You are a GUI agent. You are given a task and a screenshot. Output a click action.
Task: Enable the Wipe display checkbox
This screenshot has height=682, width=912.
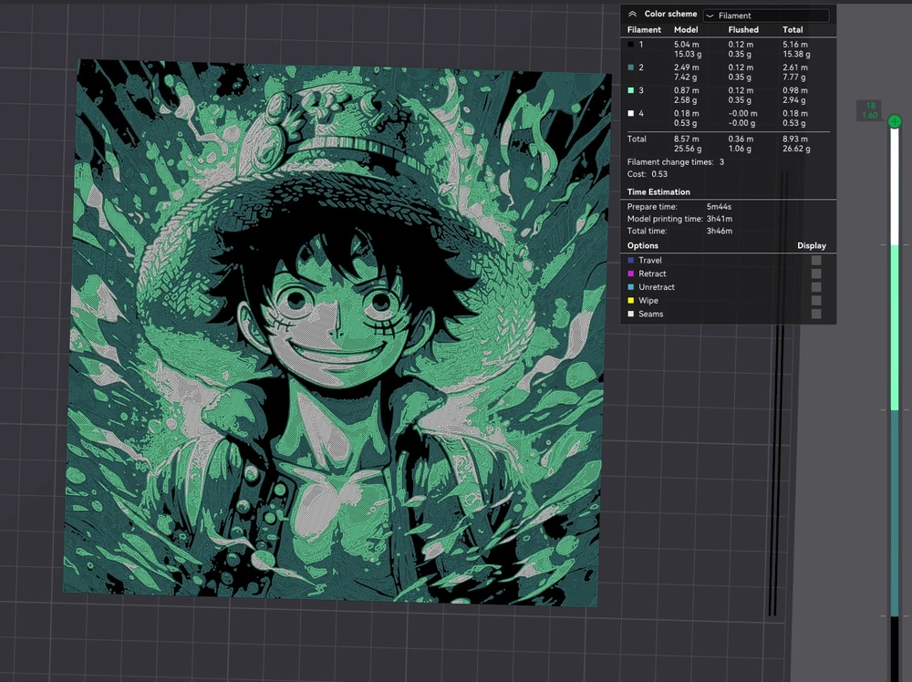pos(816,300)
